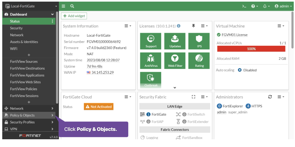The image size is (295, 147).
Task: Open the help question-mark menu
Action: coord(255,6)
